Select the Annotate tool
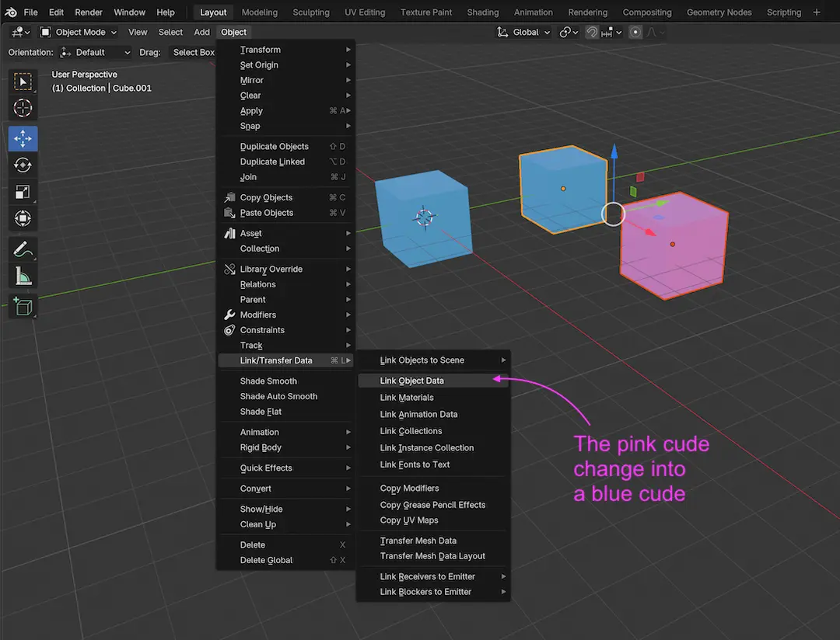 pyautogui.click(x=23, y=250)
